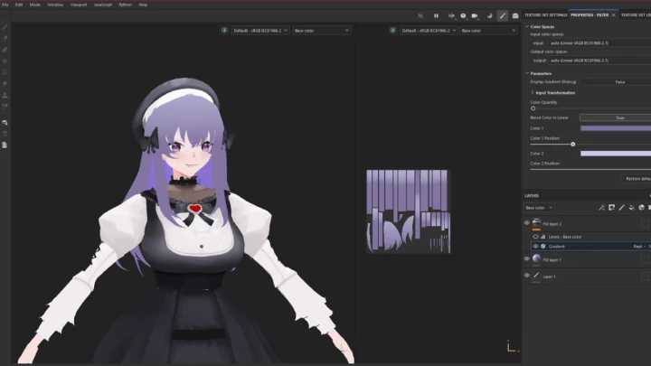The width and height of the screenshot is (651, 366).
Task: Add effect with magic wand icon in Layers
Action: (x=601, y=208)
